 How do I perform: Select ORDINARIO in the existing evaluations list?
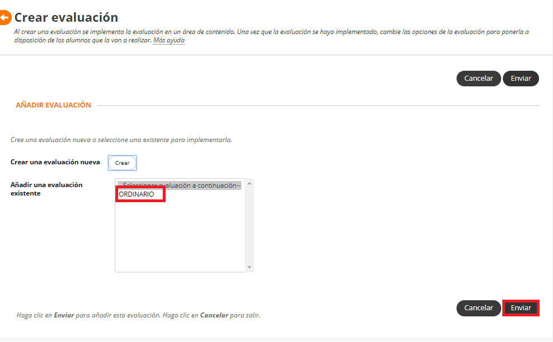pyautogui.click(x=137, y=194)
